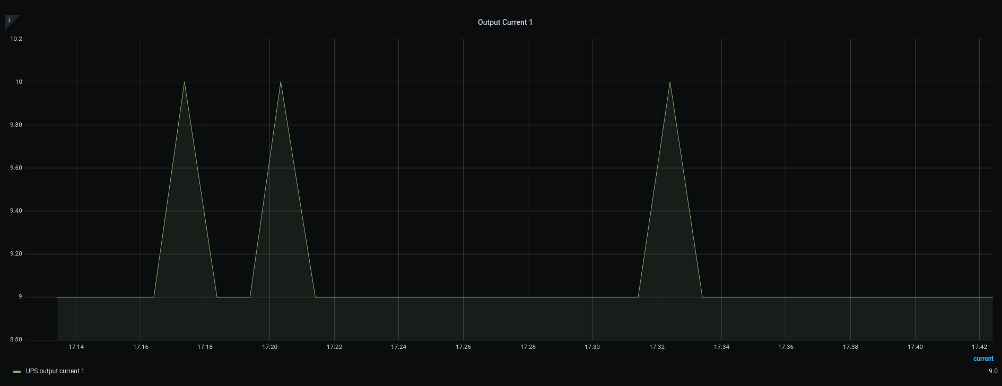Click the 17:18 time axis label

click(x=205, y=347)
